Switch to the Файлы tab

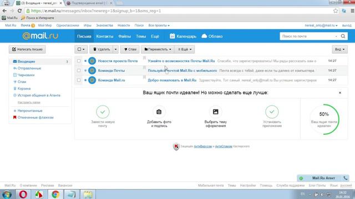(x=124, y=36)
